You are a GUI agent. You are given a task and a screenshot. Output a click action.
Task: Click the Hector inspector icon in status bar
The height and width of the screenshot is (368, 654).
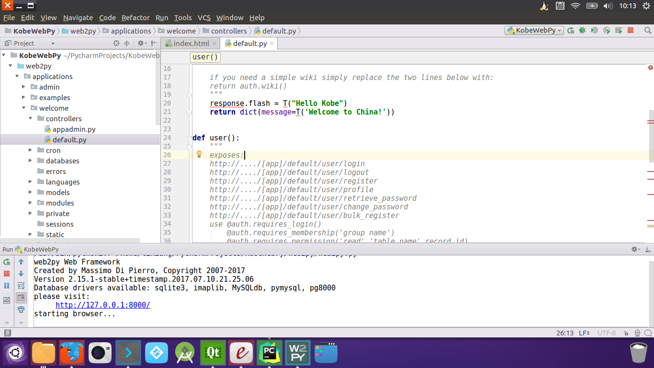pyautogui.click(x=637, y=333)
